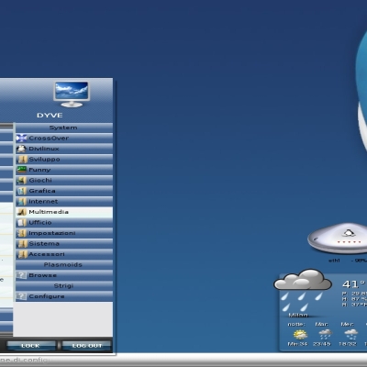This screenshot has height=367, width=367.
Task: Open the Accessori submenu
Action: pos(64,254)
